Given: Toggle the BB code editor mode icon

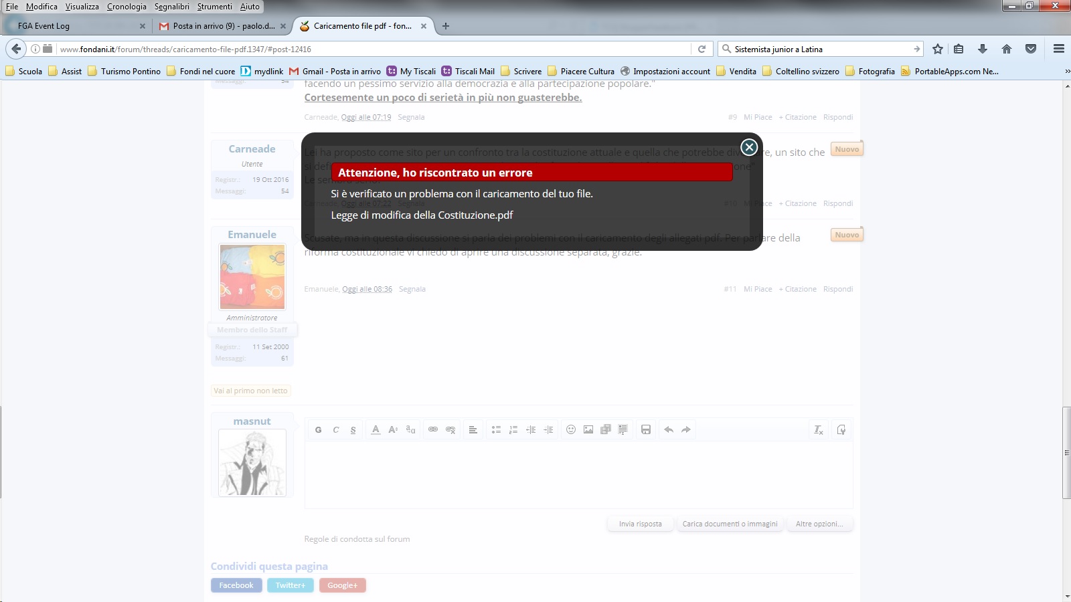Looking at the screenshot, I should tap(841, 430).
